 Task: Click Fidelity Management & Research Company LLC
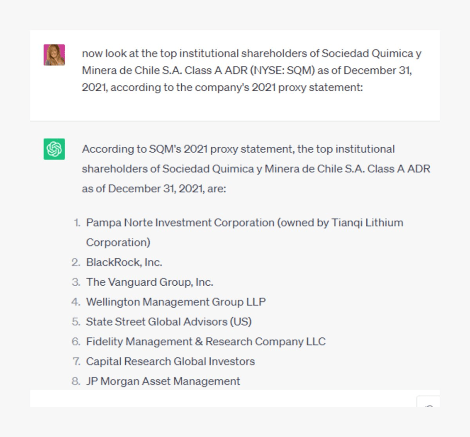(206, 342)
